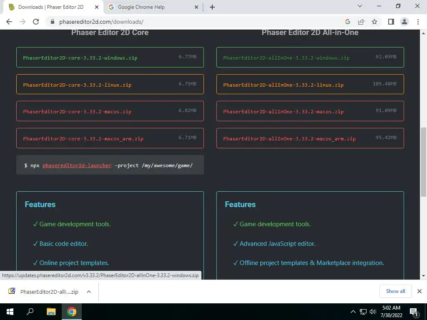This screenshot has width=427, height=320.
Task: Show hidden system tray icons
Action: (353, 312)
